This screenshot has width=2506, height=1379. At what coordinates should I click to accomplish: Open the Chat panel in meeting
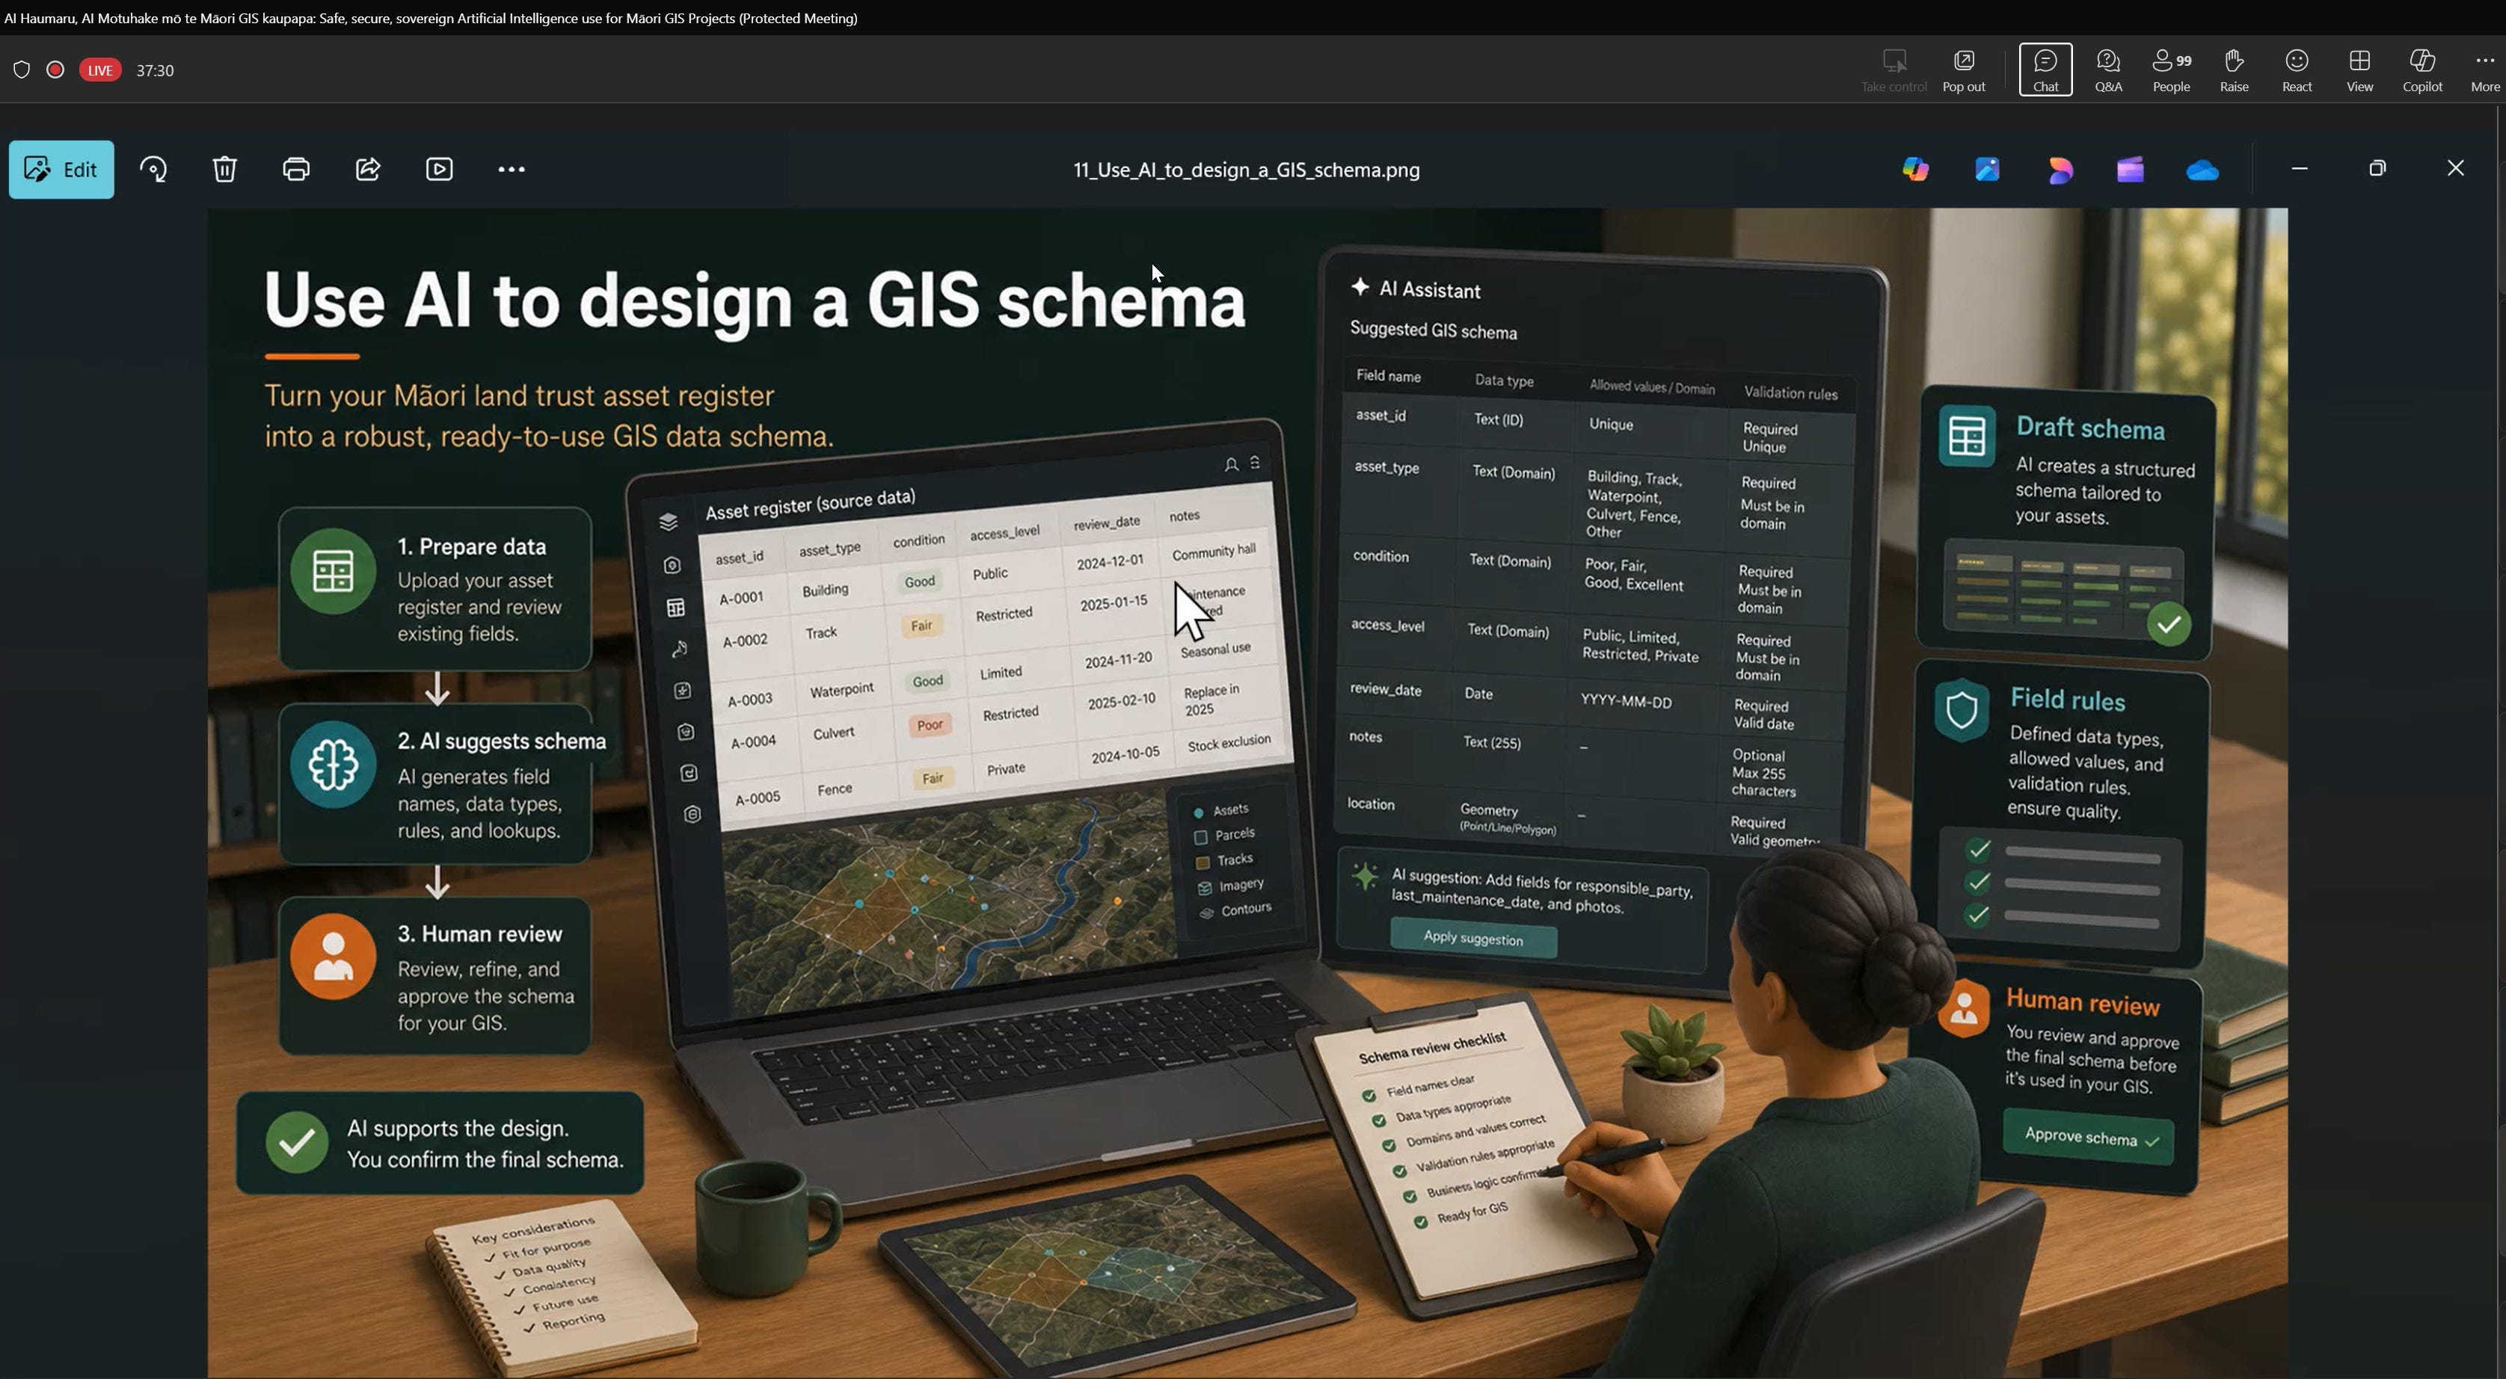click(x=2046, y=70)
